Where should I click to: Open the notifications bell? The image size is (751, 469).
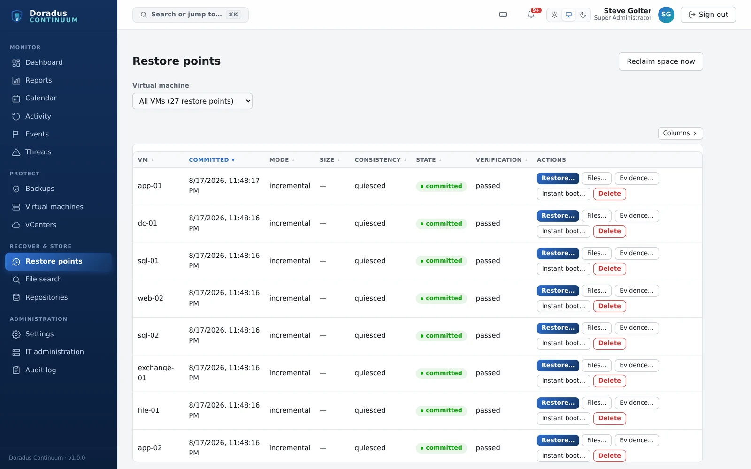point(531,15)
